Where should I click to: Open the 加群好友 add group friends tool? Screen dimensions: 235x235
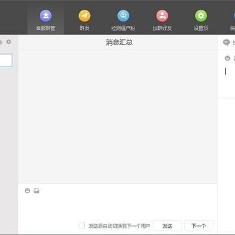(x=162, y=20)
